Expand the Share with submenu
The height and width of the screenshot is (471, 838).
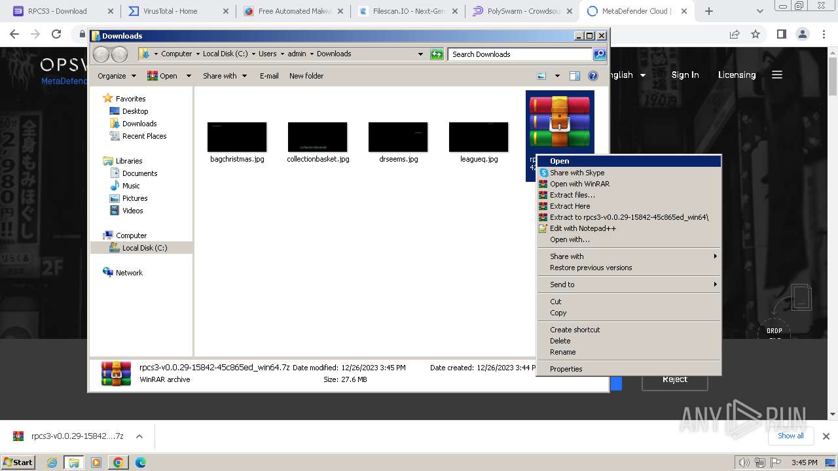tap(628, 256)
